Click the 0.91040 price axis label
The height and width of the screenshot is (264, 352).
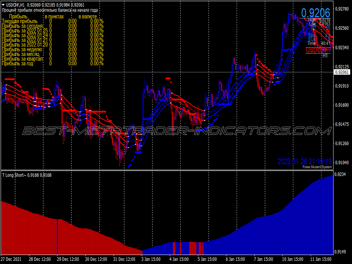pyautogui.click(x=342, y=163)
